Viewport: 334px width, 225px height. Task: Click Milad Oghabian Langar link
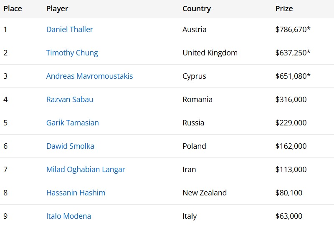(86, 170)
